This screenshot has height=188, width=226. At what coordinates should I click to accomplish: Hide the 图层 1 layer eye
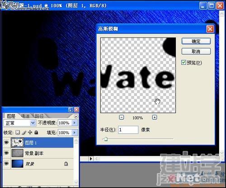(6, 142)
